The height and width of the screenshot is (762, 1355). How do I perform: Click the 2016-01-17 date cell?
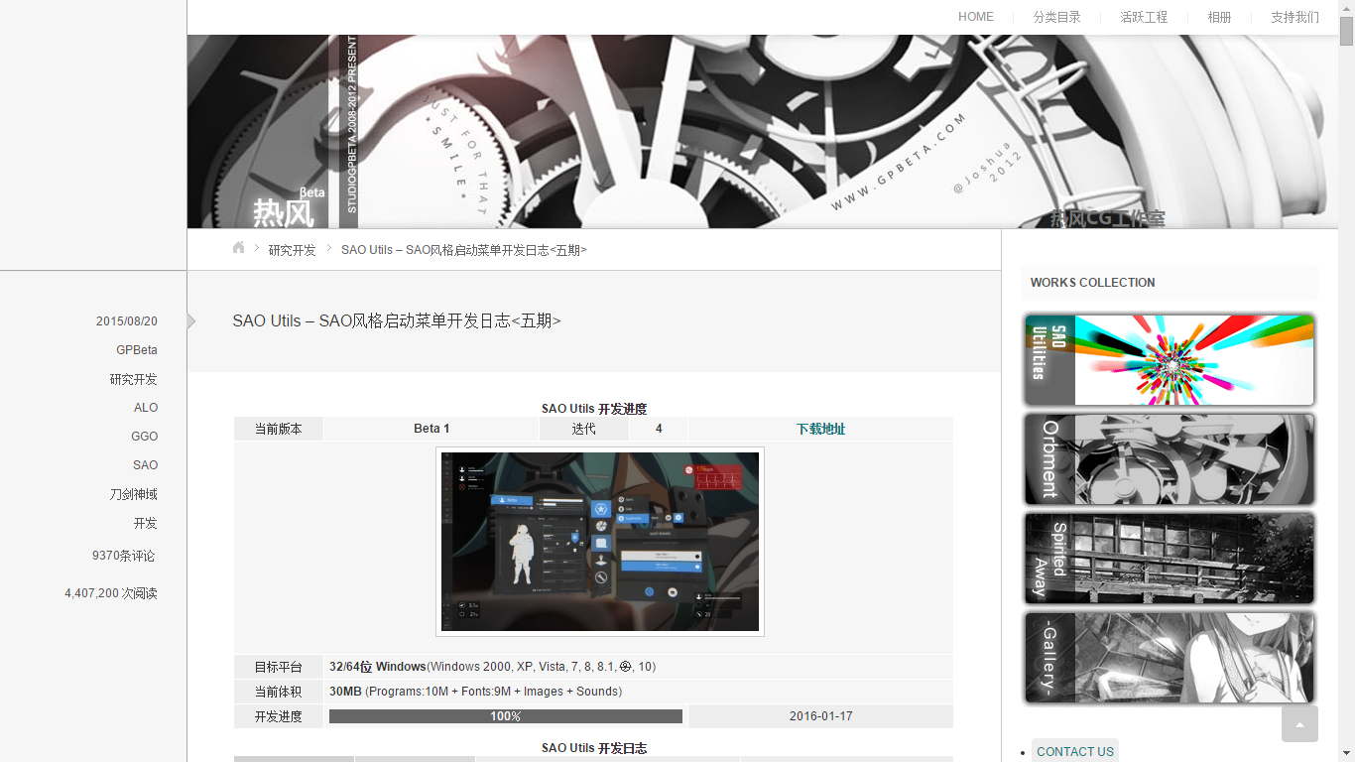820,716
